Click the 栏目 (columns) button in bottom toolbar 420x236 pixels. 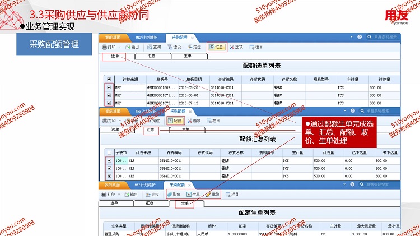pos(232,195)
